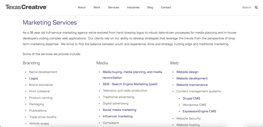Follow the SEM - Search Engine Marketing link
The width and height of the screenshot is (263, 127).
130,84
